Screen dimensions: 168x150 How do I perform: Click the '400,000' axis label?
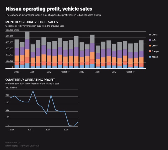click(x=9, y=42)
